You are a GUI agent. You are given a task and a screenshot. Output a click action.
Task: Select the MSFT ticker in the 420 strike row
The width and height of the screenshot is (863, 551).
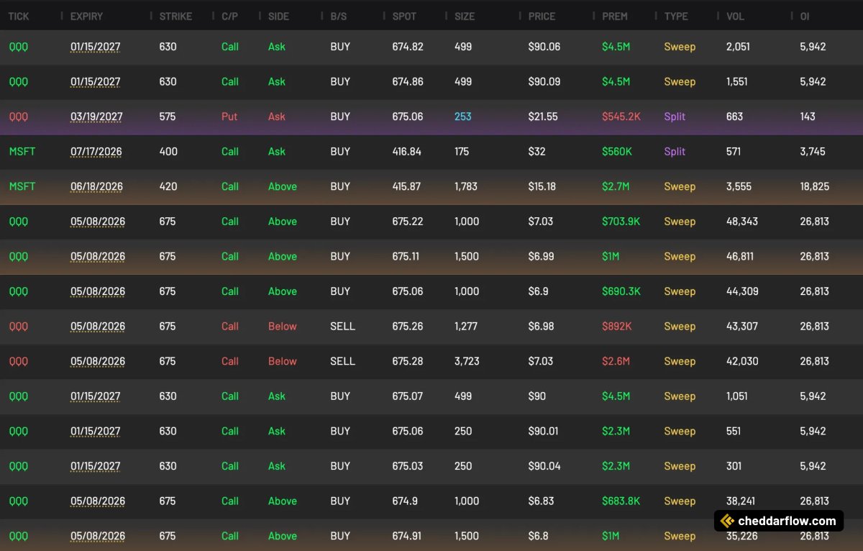22,186
